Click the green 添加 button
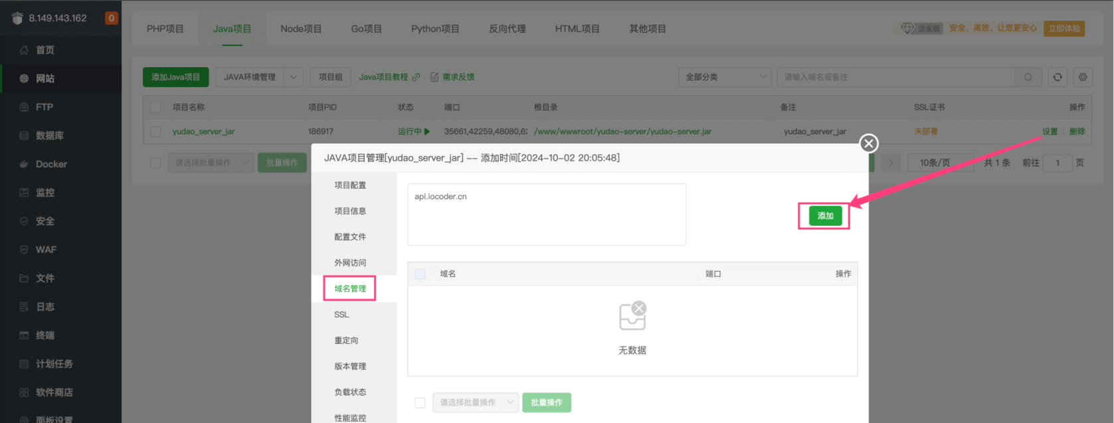Screen dimensions: 1114x423 point(825,216)
